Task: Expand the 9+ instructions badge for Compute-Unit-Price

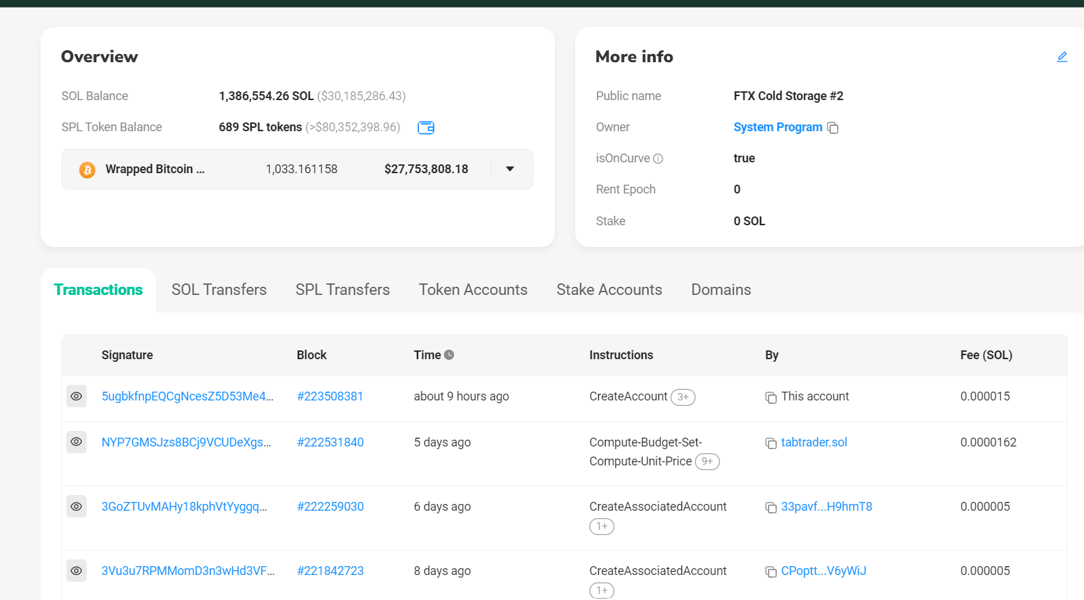Action: click(707, 461)
